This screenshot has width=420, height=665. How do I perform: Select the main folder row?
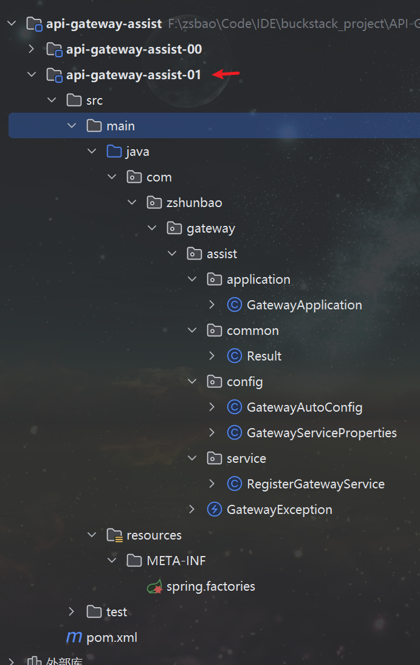(120, 126)
